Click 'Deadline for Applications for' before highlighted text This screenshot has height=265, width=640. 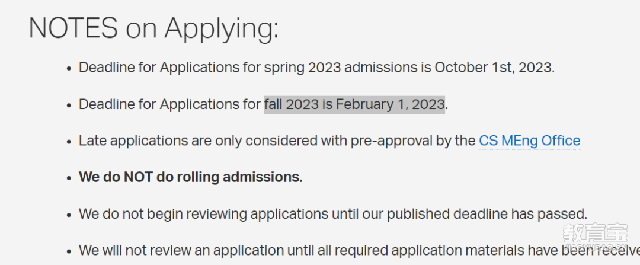pos(170,104)
